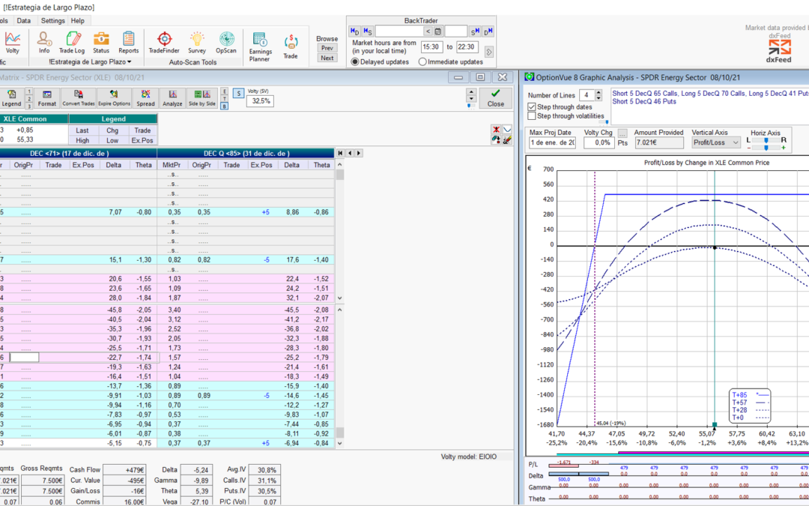Step BackTrader forward one day
The image size is (809, 506).
click(x=488, y=31)
